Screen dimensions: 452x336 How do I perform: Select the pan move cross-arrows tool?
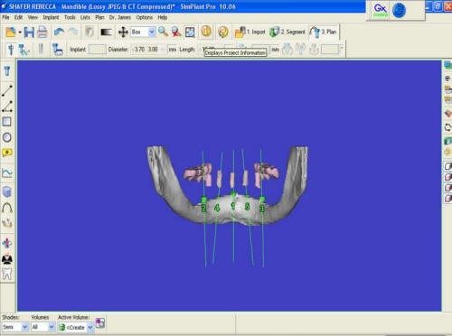pyautogui.click(x=123, y=32)
